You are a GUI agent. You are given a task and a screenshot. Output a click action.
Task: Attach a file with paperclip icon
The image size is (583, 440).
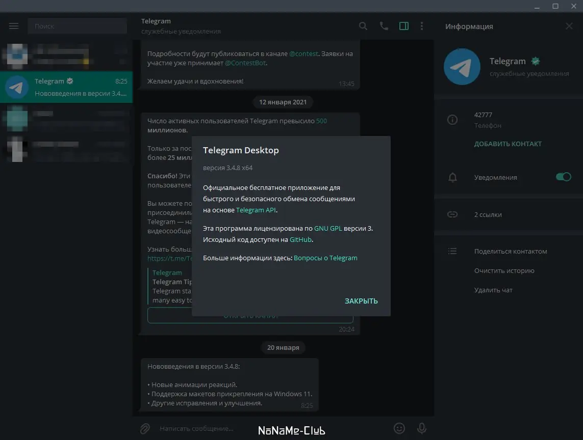pos(145,428)
